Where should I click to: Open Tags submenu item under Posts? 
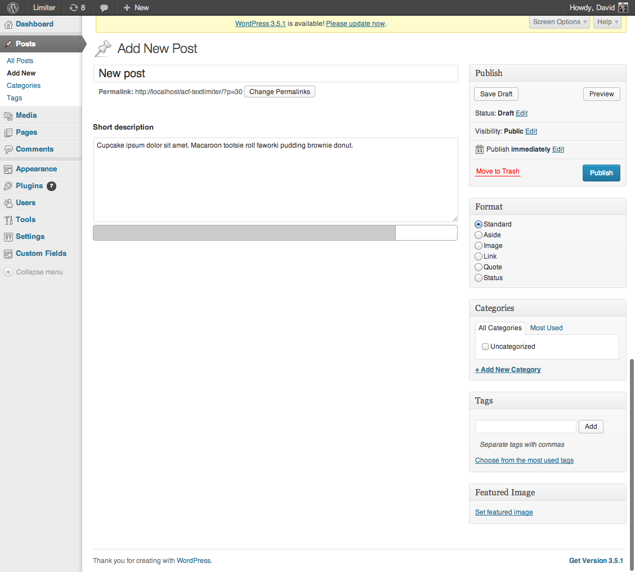(14, 98)
